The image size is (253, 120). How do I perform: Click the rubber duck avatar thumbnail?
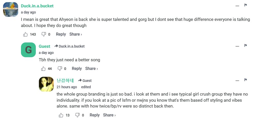click(10, 9)
